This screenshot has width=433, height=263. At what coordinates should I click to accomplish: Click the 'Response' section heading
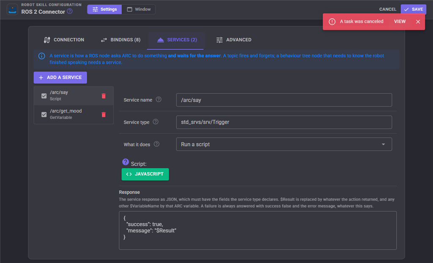(x=129, y=192)
